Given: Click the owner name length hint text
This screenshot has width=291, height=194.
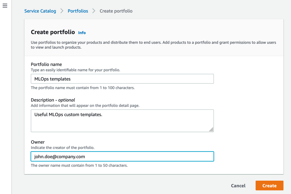Looking at the screenshot, I should point(79,165).
